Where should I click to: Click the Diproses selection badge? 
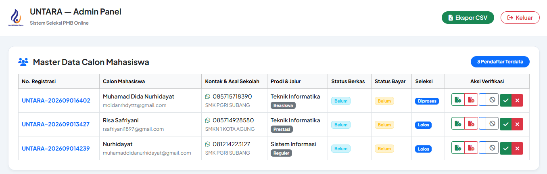[427, 101]
